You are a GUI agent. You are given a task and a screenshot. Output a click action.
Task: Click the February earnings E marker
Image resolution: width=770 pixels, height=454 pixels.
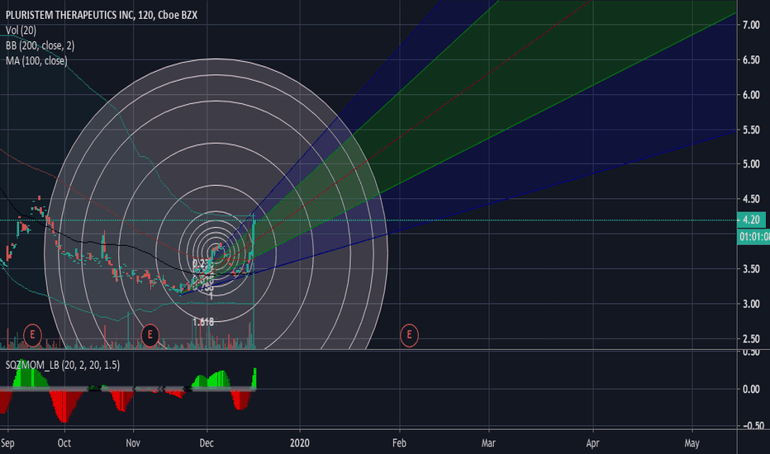[x=409, y=335]
